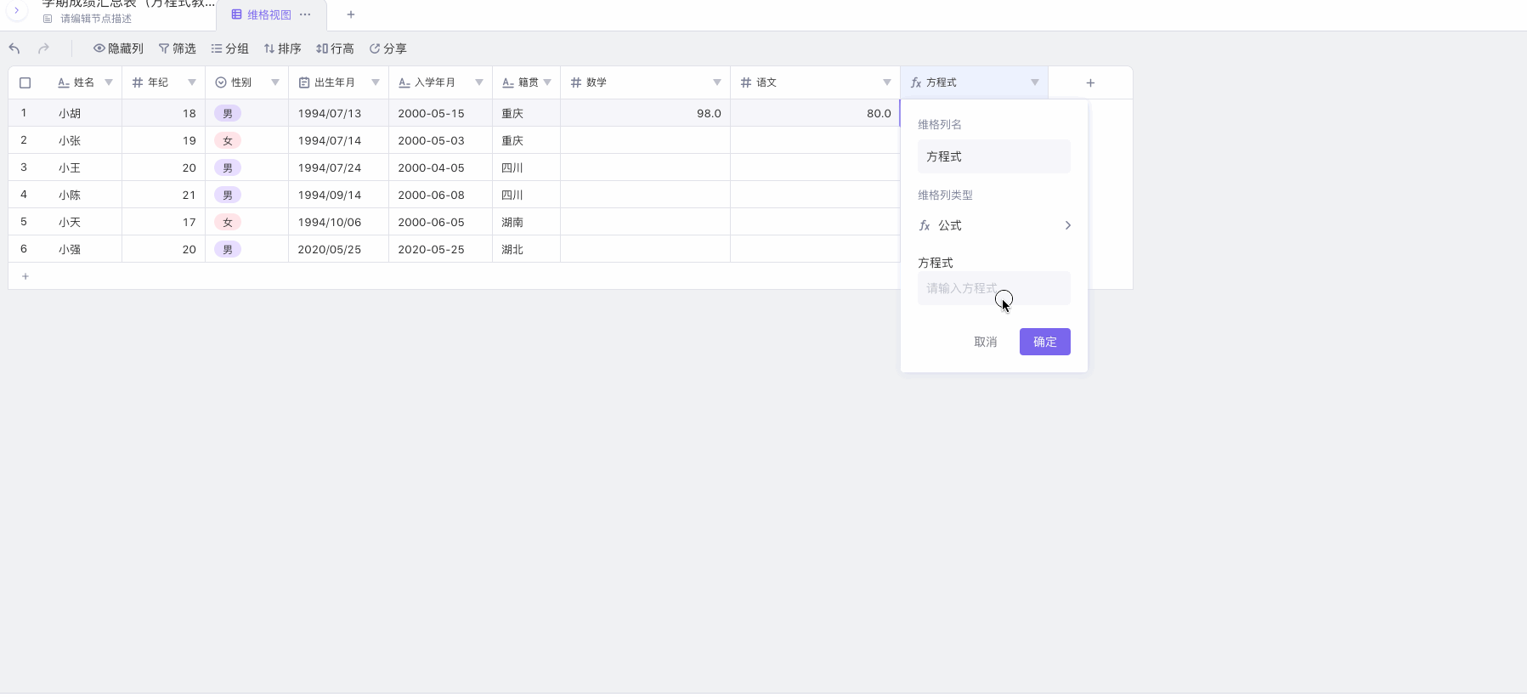Click the 女 tag in 小张 row
This screenshot has height=697, width=1527.
228,140
